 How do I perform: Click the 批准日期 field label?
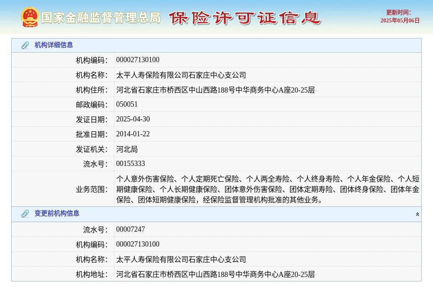[x=92, y=134]
